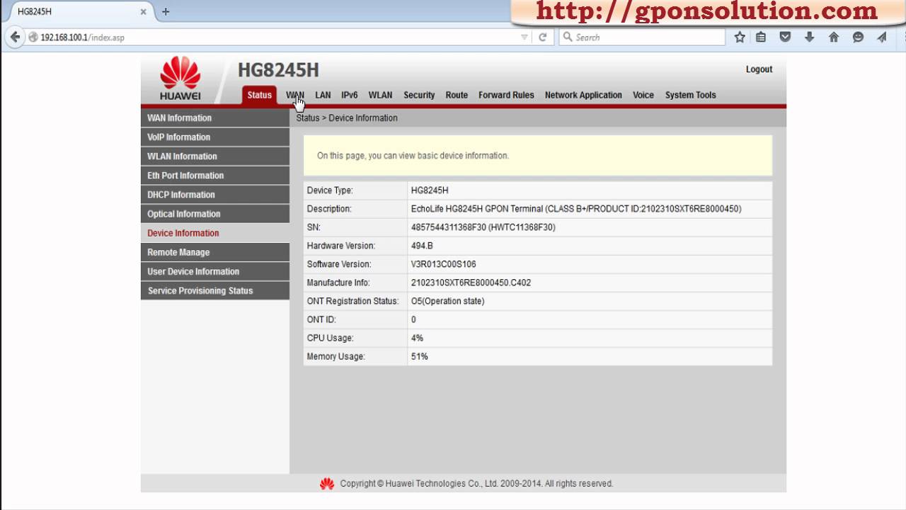Open User Device Information in the sidebar
Viewport: 906px width, 510px height.
(215, 271)
